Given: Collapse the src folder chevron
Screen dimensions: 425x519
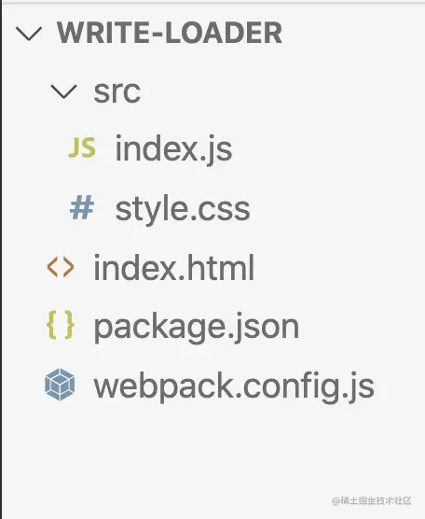Looking at the screenshot, I should 63,91.
